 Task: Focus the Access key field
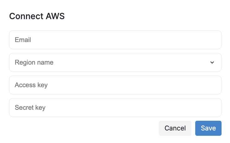point(115,85)
